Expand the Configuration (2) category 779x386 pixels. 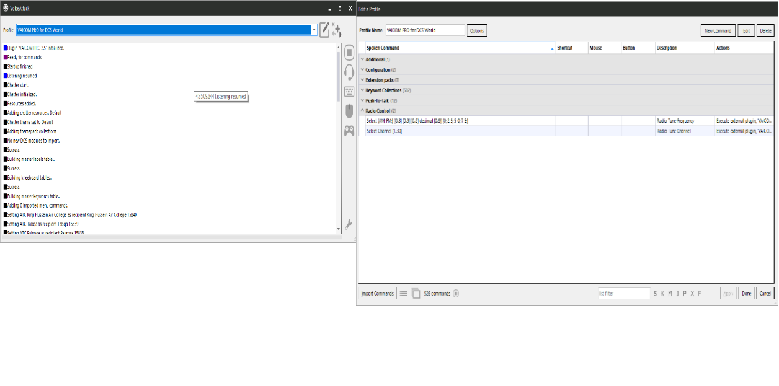pos(362,70)
